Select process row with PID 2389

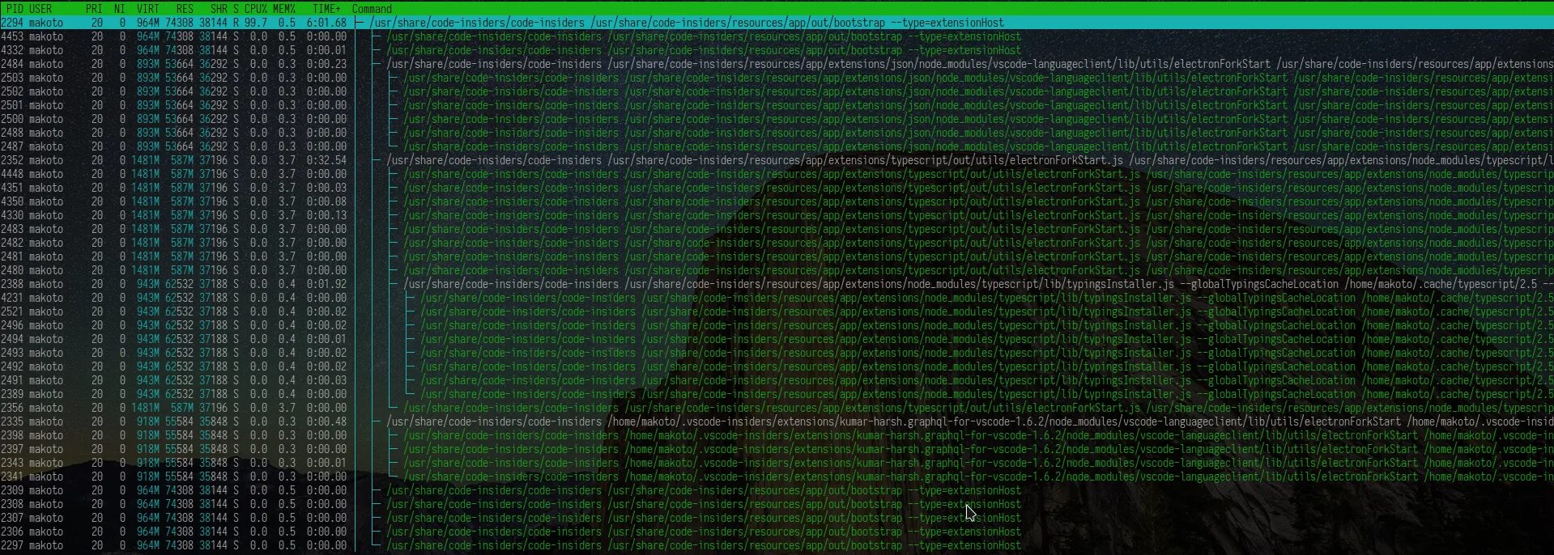click(777, 394)
